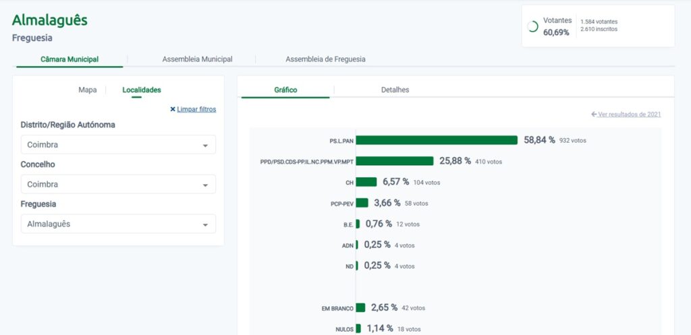
Task: Open Ver resultados de 2021 link
Action: pyautogui.click(x=630, y=115)
